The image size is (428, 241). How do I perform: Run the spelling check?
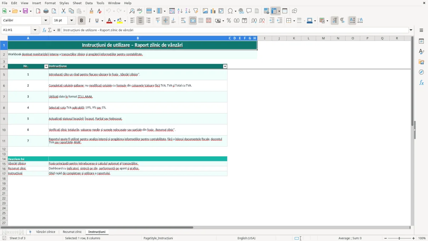[140, 11]
